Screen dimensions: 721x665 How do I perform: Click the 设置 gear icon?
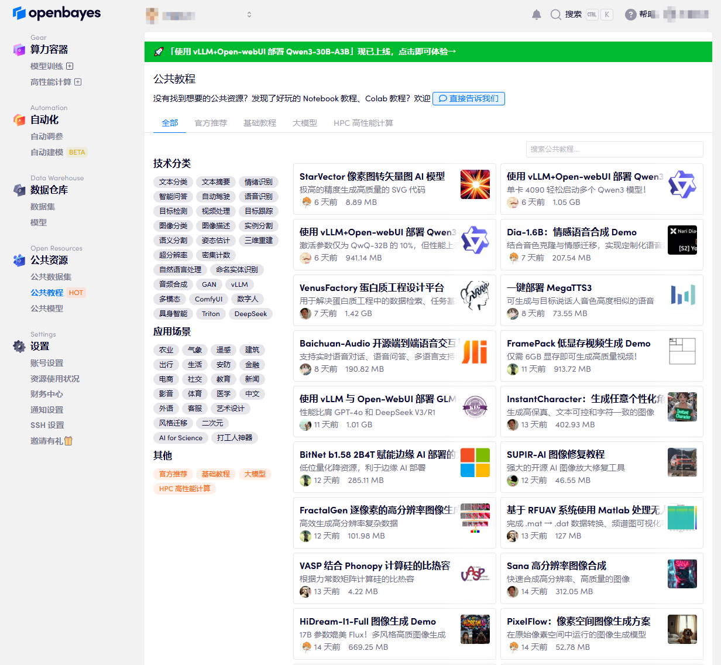point(19,347)
